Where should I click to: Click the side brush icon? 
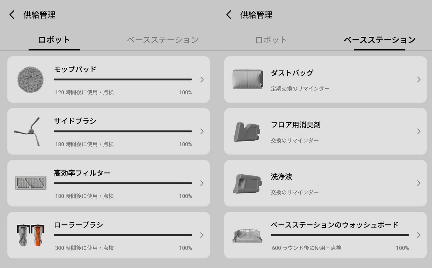point(28,131)
